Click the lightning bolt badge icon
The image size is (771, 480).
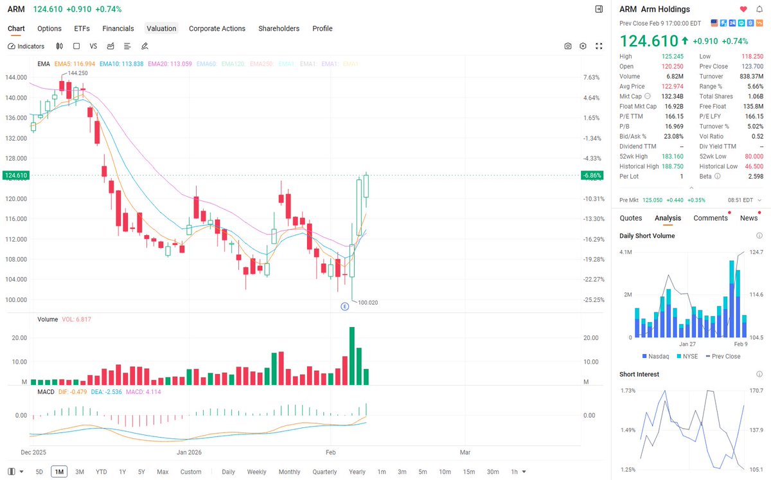(x=723, y=22)
